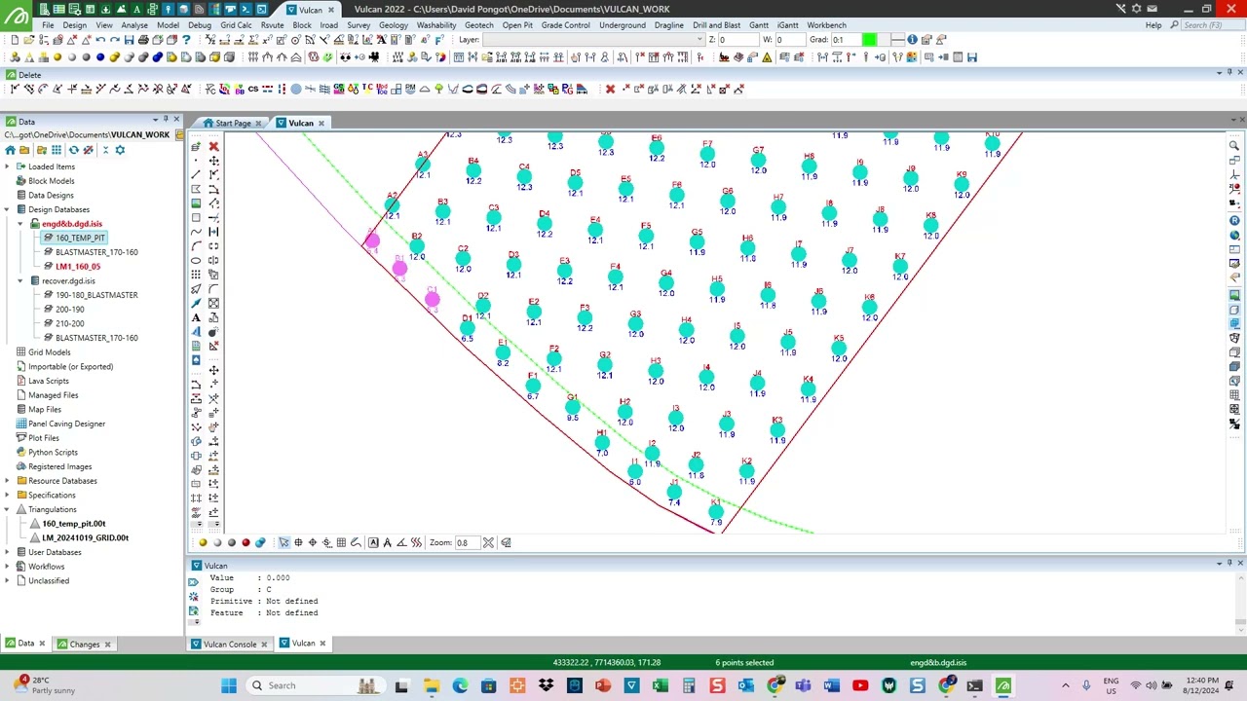Collapse the engd&b.dgd.isis database node
The width and height of the screenshot is (1247, 701).
pos(20,224)
